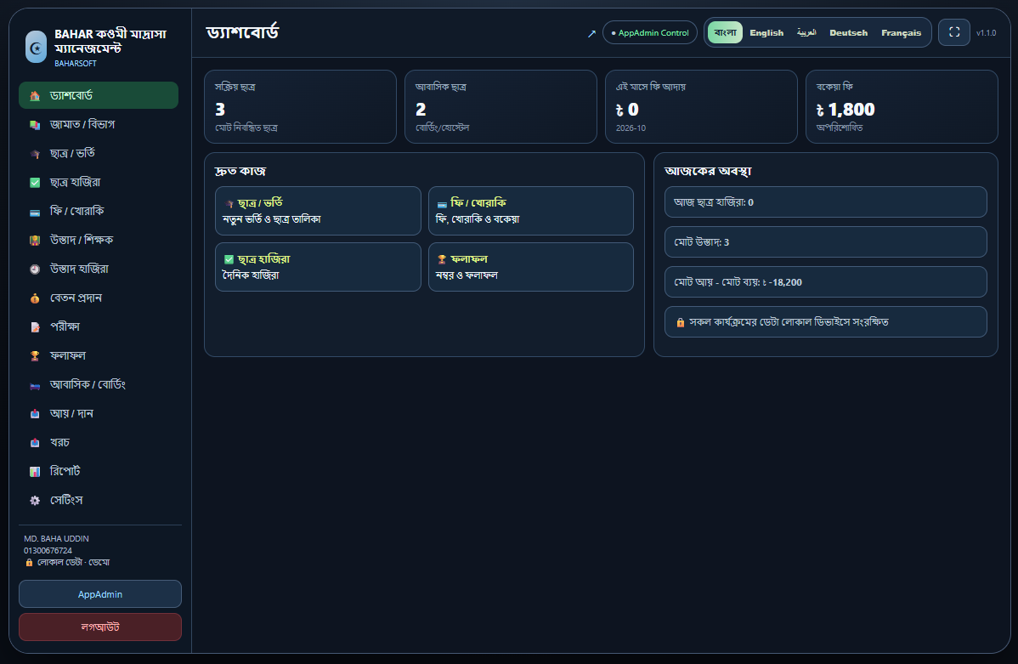This screenshot has height=664, width=1018.
Task: Click the MD. BAHA UDDIN name
Action: click(x=56, y=539)
